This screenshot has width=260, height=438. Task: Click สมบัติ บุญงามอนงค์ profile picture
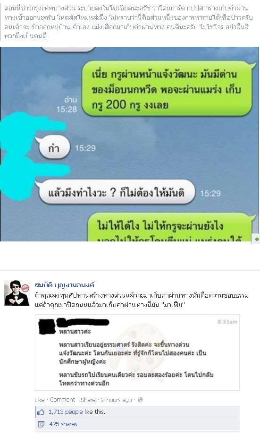tap(17, 293)
